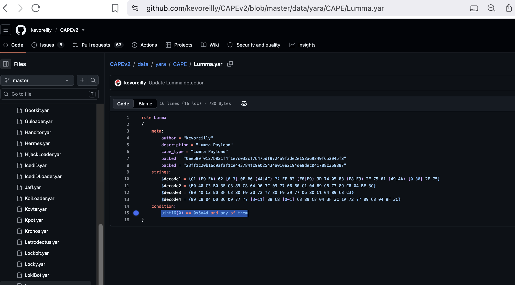Switch to Blame view
The image size is (515, 285).
(x=145, y=104)
